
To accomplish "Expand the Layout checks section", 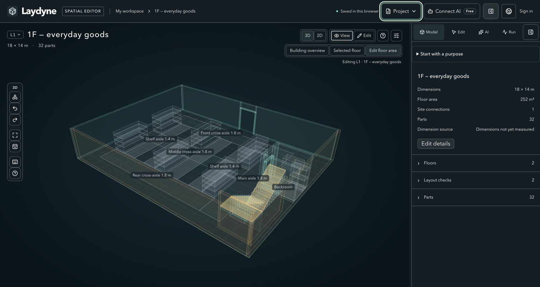I will pos(476,180).
